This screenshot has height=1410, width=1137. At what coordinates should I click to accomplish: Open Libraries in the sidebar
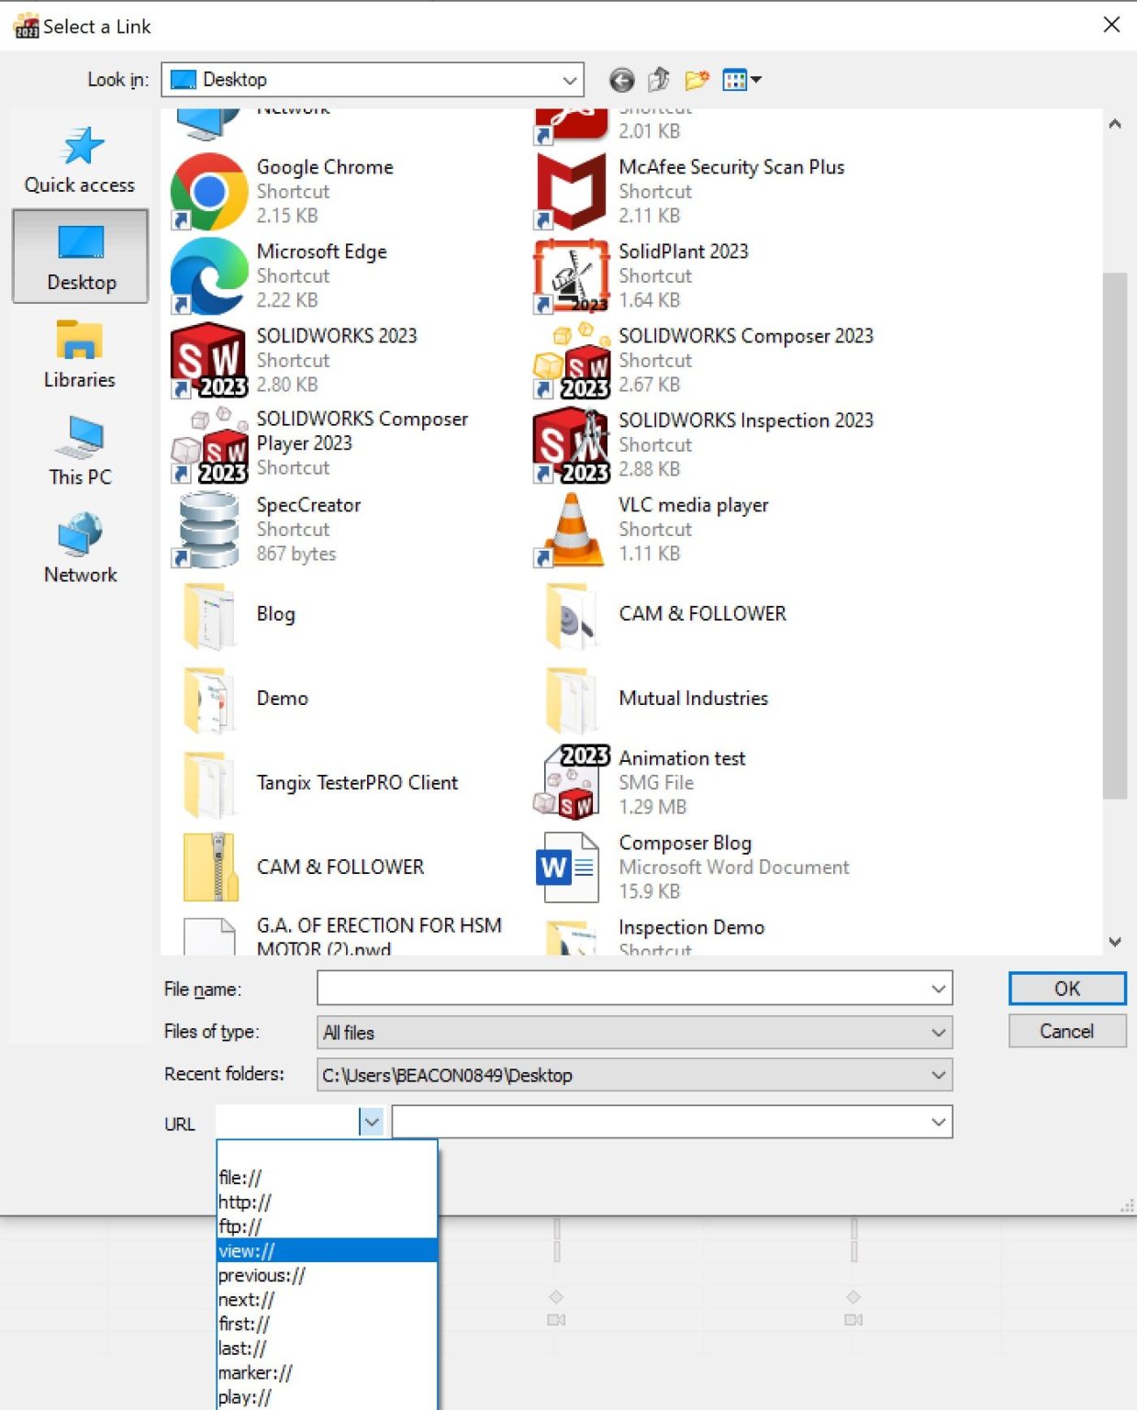pyautogui.click(x=80, y=354)
